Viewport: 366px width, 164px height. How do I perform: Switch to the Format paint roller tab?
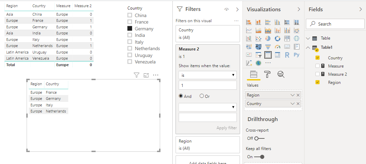pyautogui.click(x=267, y=74)
